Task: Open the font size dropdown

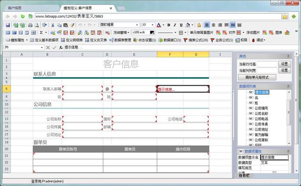Action: pyautogui.click(x=152, y=25)
